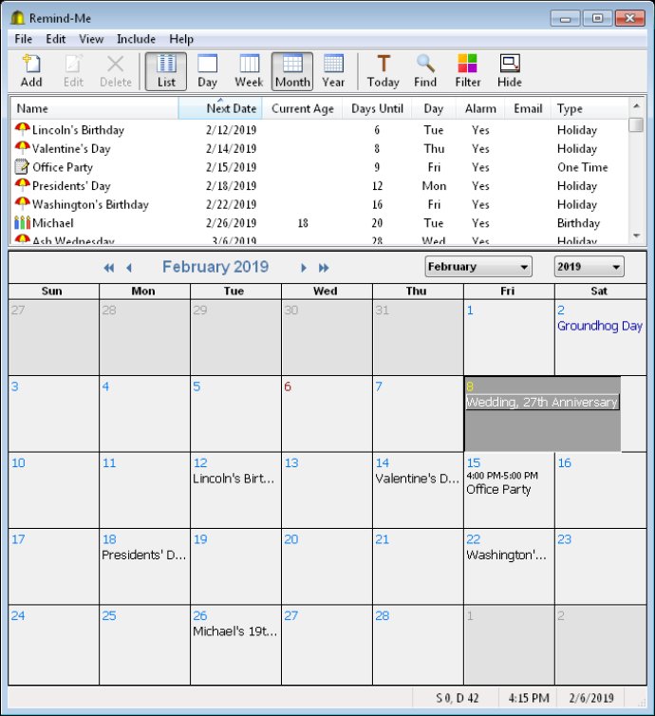Click the Delete toolbar icon
Screen dimensions: 655x716
(116, 71)
